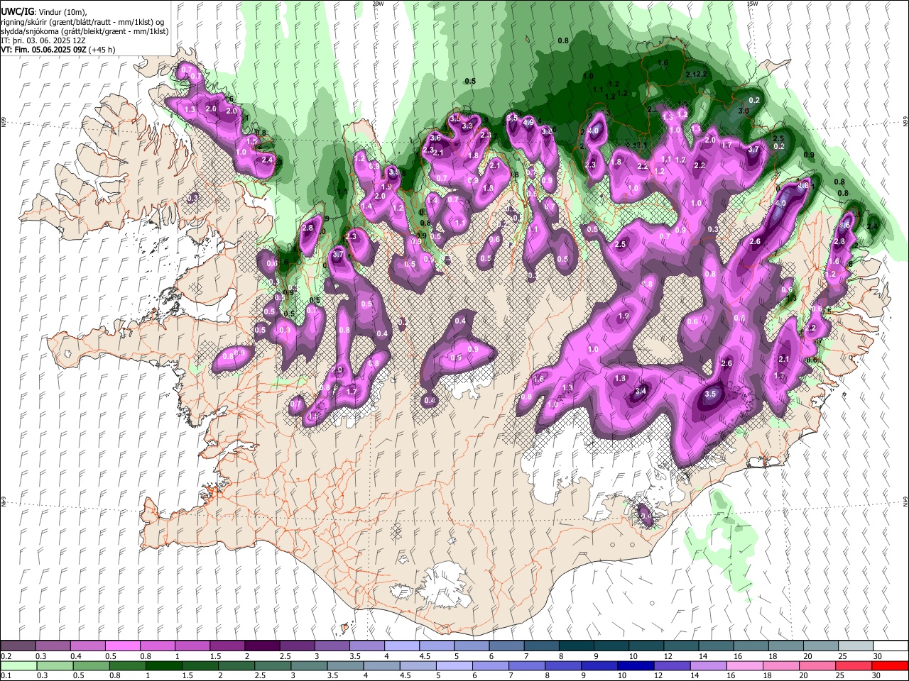Click the pink 20–25 rain swatch
This screenshot has height=681, width=909.
[819, 665]
